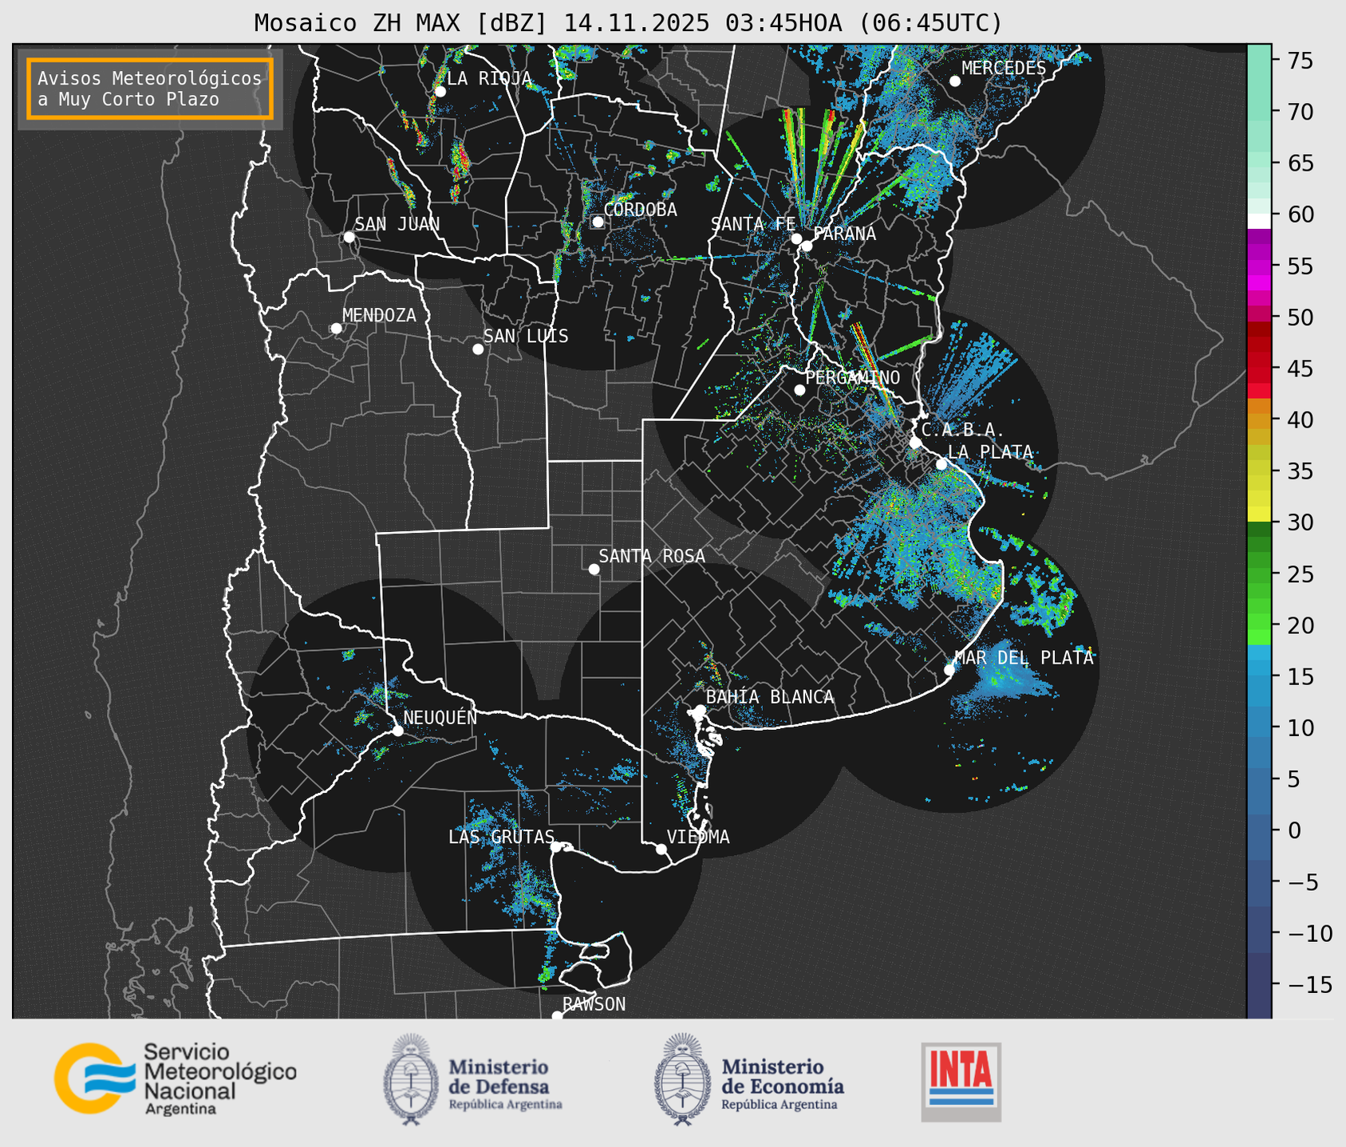This screenshot has height=1147, width=1346.
Task: Click the Ministerio de Economía emblem
Action: coord(681,1079)
